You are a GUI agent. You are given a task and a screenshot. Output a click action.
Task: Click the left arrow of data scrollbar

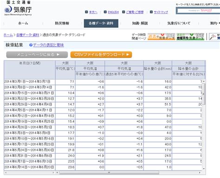click(57, 172)
